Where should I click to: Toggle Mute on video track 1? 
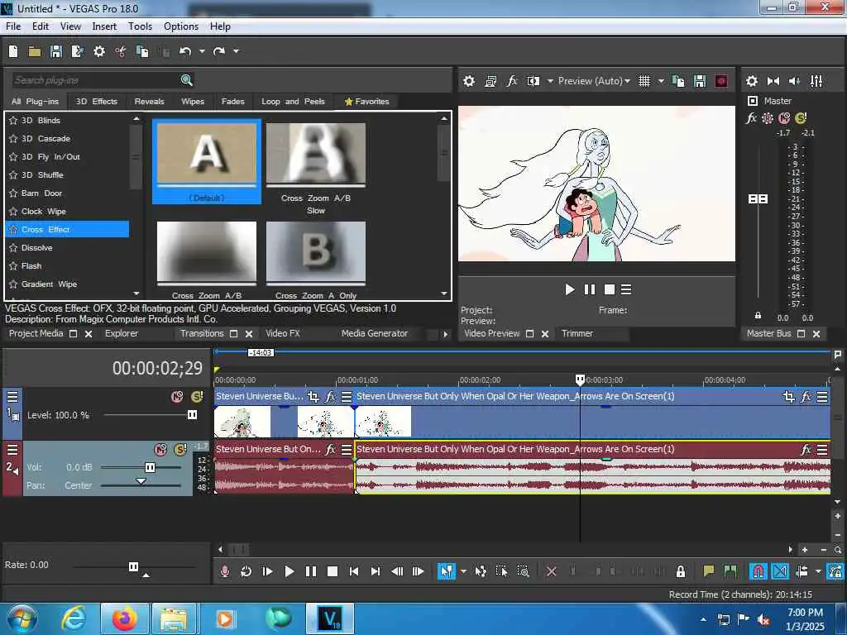[x=177, y=397]
